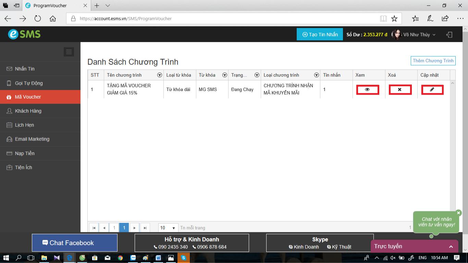Viewport: 468px width, 263px height.
Task: Click the browser back arrow
Action: point(8,18)
